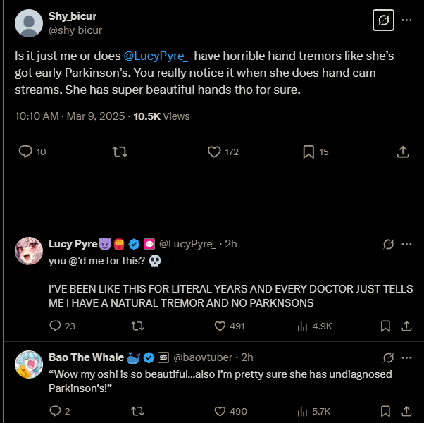Viewport: 424px width, 423px height.
Task: Like Lucy Pyre's reply with 491 likes
Action: tap(220, 326)
